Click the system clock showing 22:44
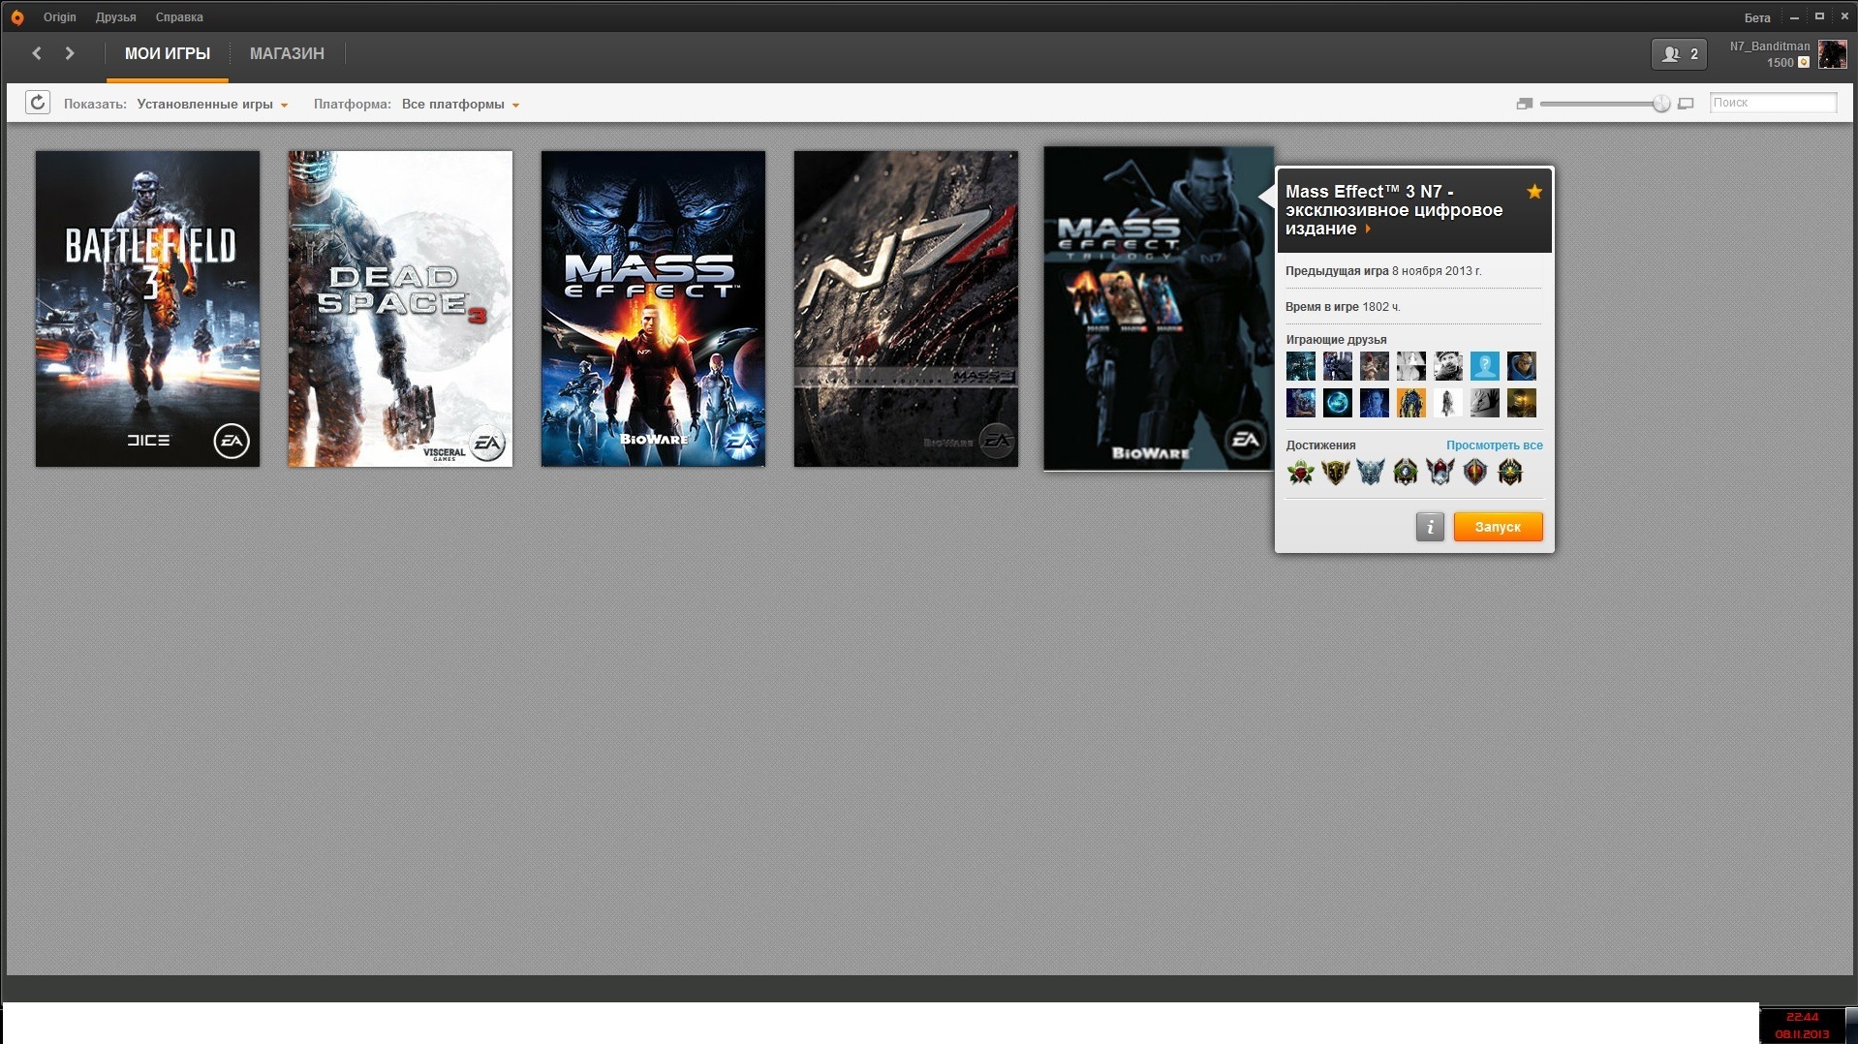Screen dimensions: 1858x1044 point(1802,1017)
